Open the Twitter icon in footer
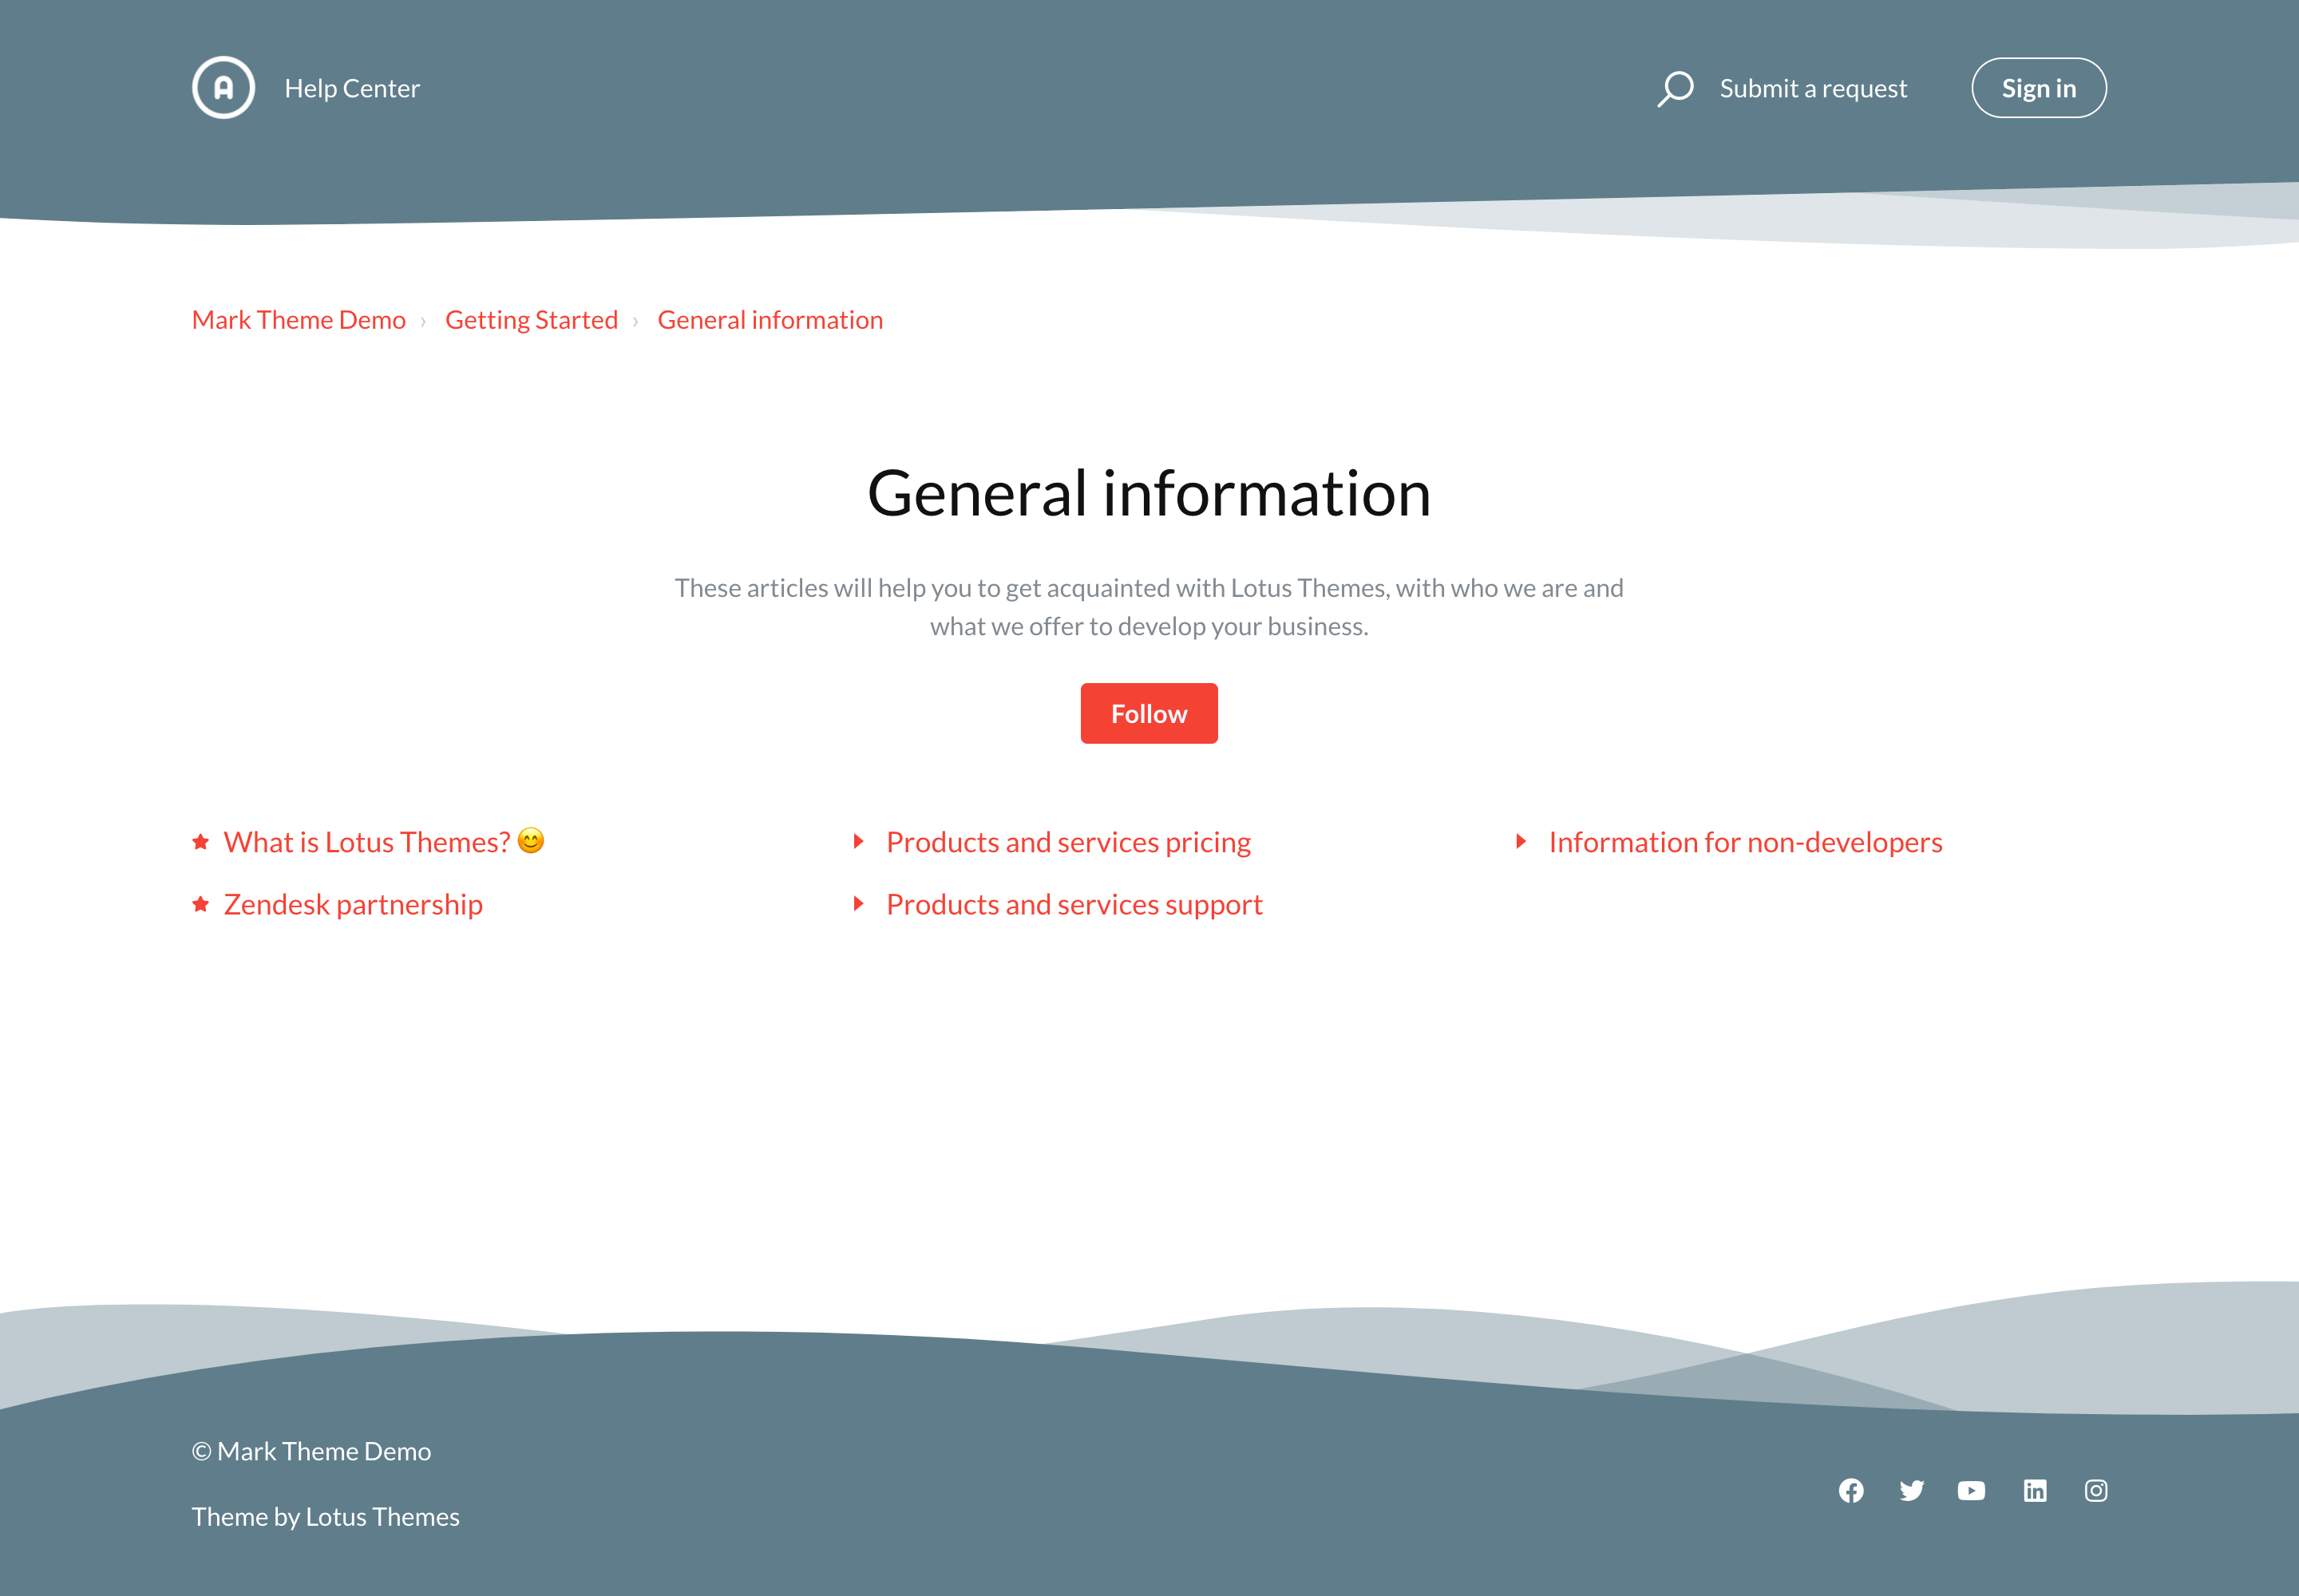The width and height of the screenshot is (2299, 1596). click(1912, 1491)
